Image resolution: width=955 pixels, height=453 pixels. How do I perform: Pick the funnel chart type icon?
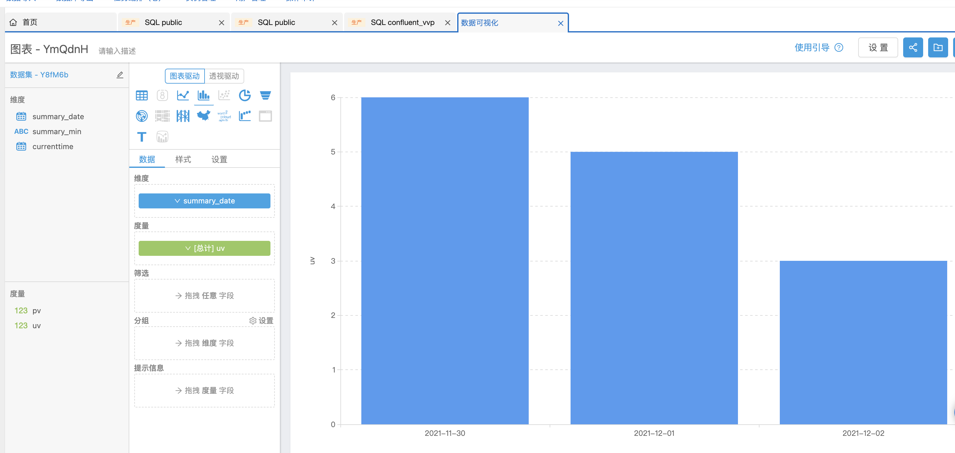tap(265, 95)
